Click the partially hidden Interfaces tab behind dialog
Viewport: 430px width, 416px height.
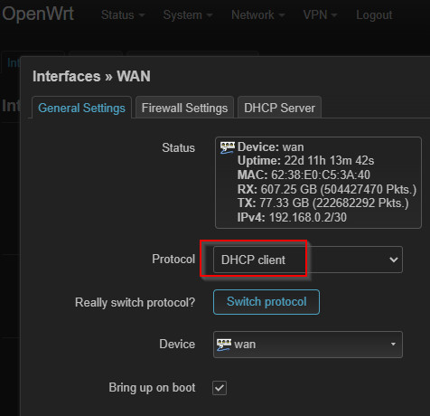13,62
